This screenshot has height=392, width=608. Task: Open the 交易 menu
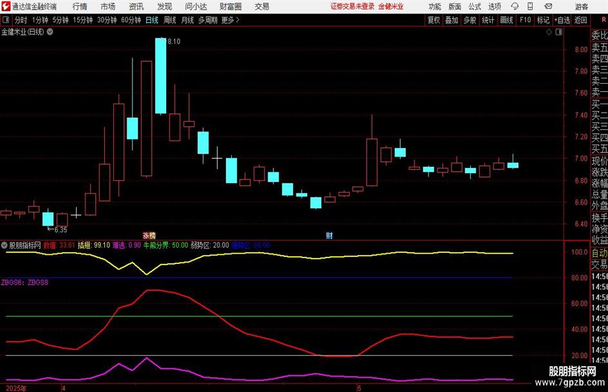tap(262, 6)
